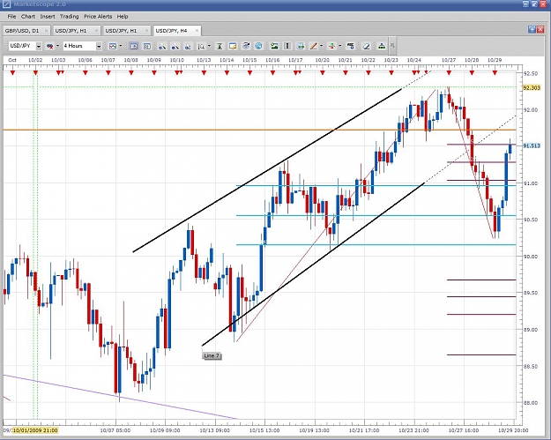The height and width of the screenshot is (440, 551).
Task: Click the 10/01/2009 21:00 date label
Action: [35, 430]
